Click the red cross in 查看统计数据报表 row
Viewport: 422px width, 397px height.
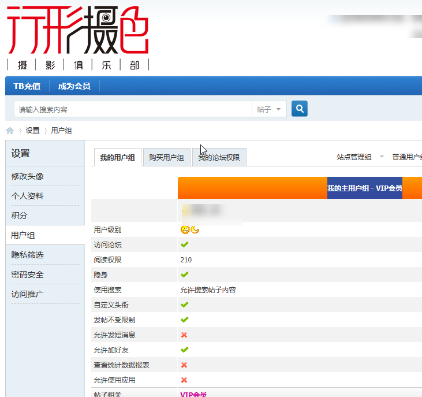(x=184, y=365)
